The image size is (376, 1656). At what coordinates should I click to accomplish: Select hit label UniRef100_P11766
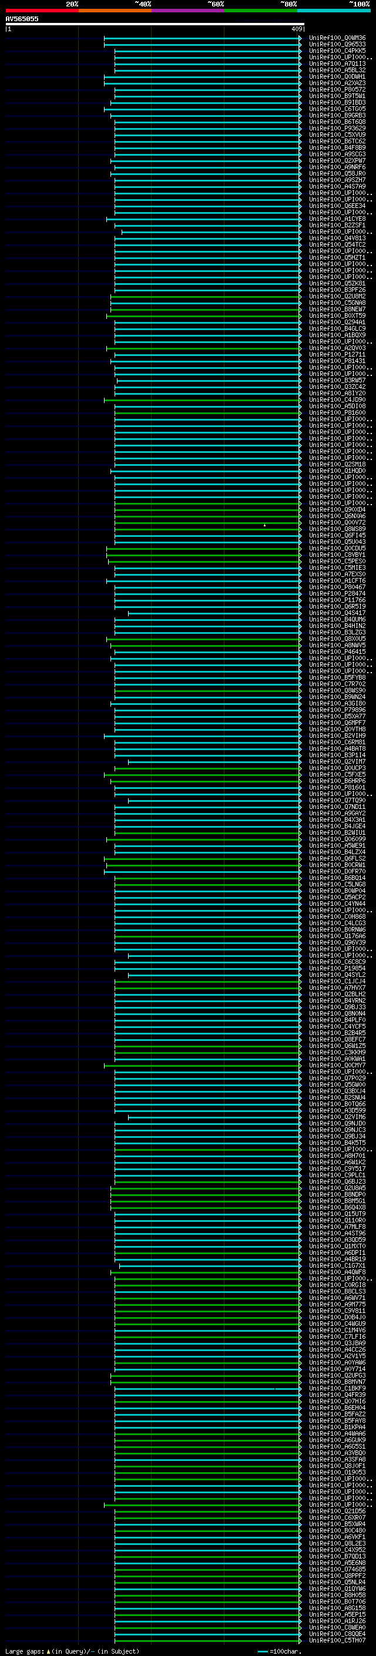pos(337,600)
